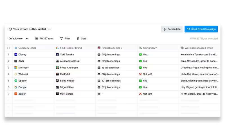
Task: Select row number 1
Action: [x=9, y=55]
